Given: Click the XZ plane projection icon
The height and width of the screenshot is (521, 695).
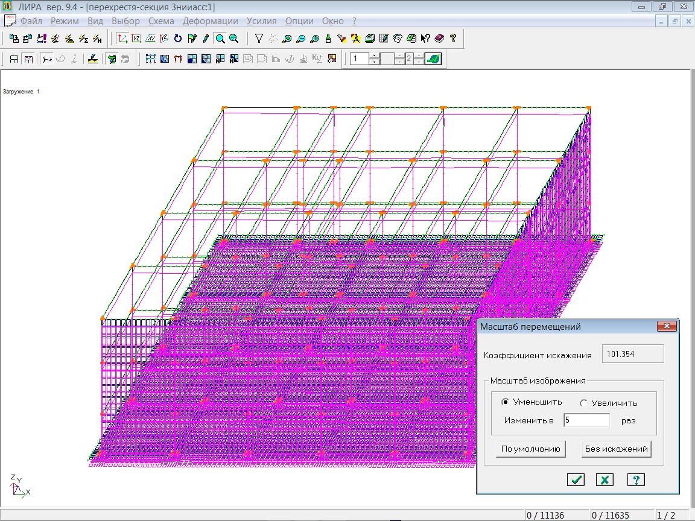Looking at the screenshot, I should [136, 39].
